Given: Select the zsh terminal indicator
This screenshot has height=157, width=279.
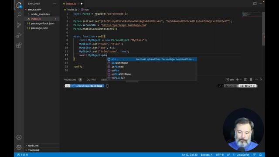Looking at the screenshot, I should click(x=230, y=79).
